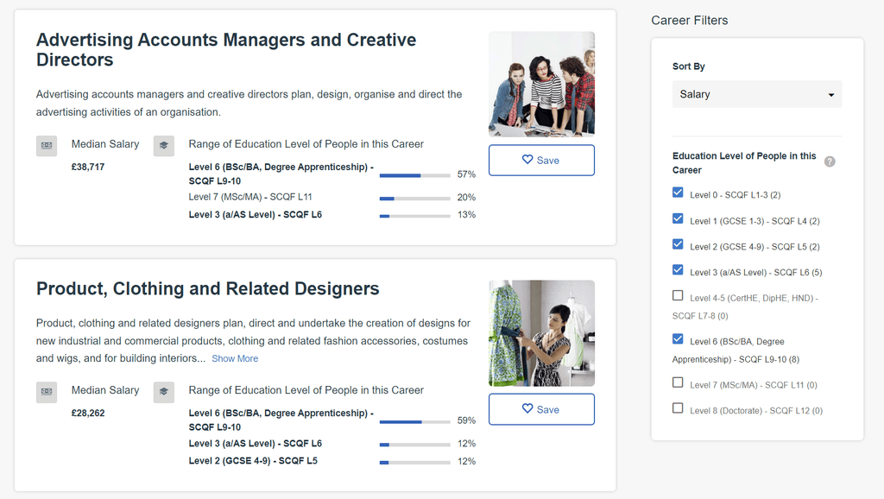Screen dimensions: 884x499
Task: Uncheck Level 0 - SCQF L1-3 filter
Action: tap(678, 193)
